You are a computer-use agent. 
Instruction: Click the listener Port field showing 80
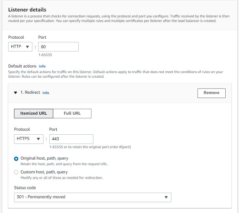point(58,47)
